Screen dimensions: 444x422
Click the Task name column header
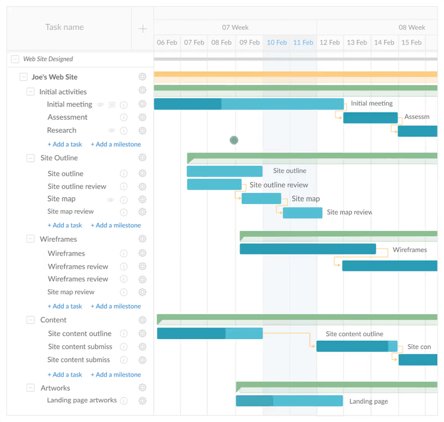pyautogui.click(x=64, y=27)
